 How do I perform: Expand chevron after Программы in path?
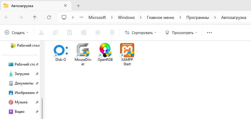(215, 17)
